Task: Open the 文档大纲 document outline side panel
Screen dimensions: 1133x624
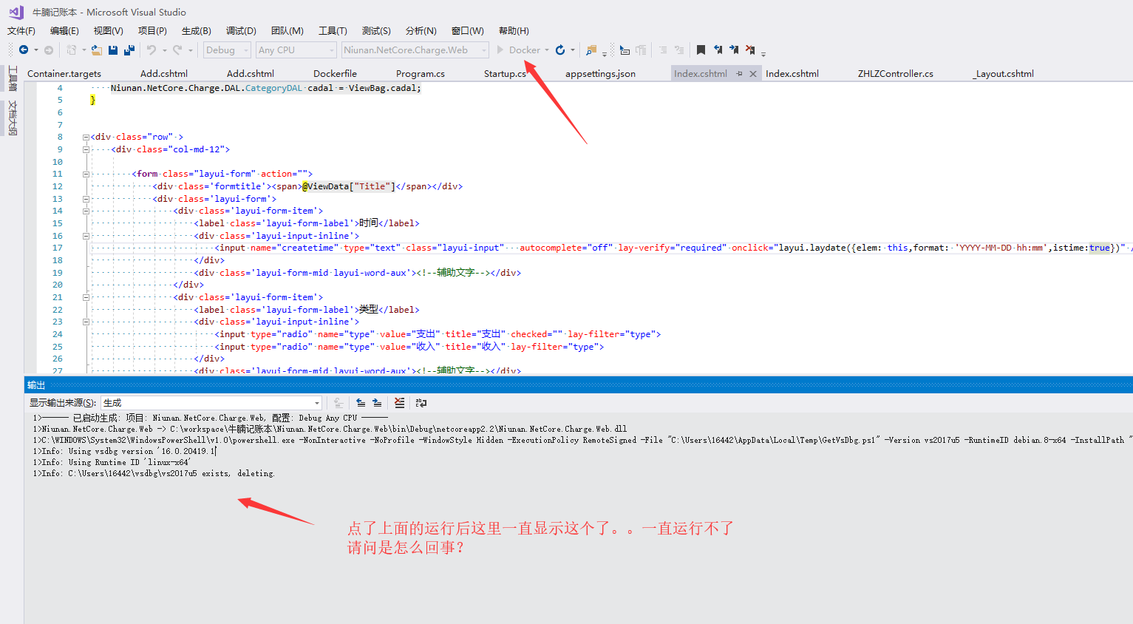Action: (12, 118)
